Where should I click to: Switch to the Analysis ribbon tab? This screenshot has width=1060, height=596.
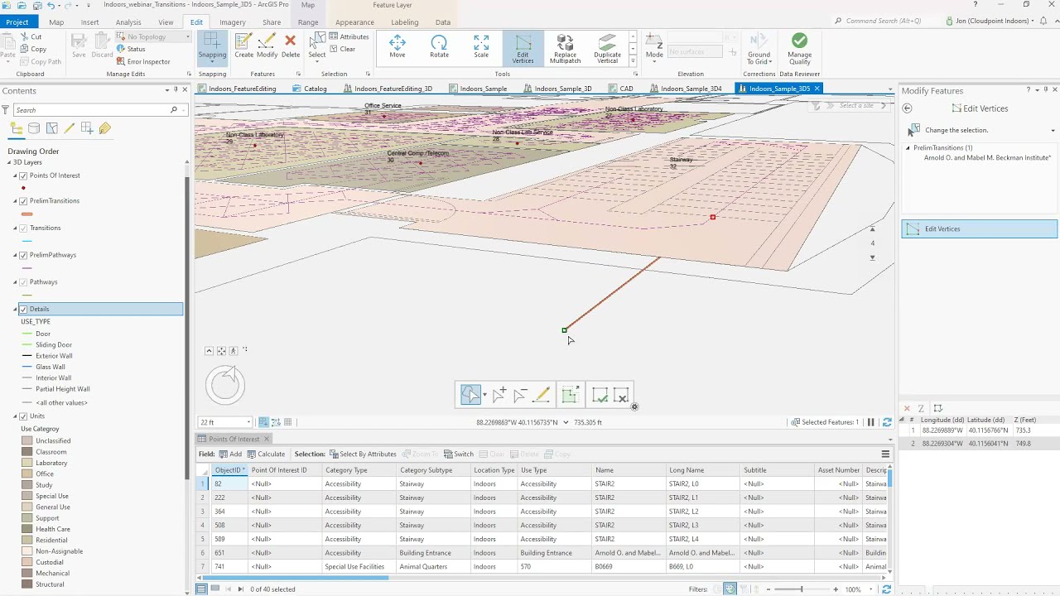[128, 22]
